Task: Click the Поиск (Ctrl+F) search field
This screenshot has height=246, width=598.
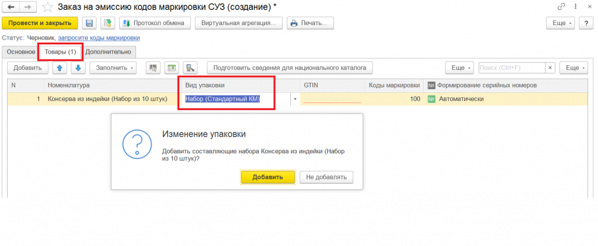Action: 512,68
